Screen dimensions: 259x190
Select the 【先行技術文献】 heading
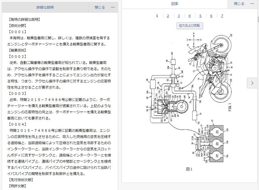coord(21,180)
